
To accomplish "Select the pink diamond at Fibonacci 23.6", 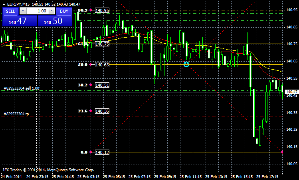I will click(x=91, y=111).
